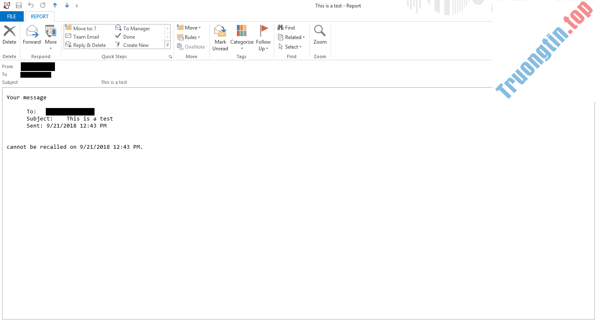Open the Move dropdown menu
This screenshot has width=597, height=322.
[190, 27]
